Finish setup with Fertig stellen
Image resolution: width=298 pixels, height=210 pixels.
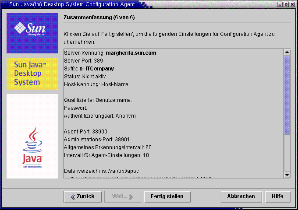tap(167, 197)
